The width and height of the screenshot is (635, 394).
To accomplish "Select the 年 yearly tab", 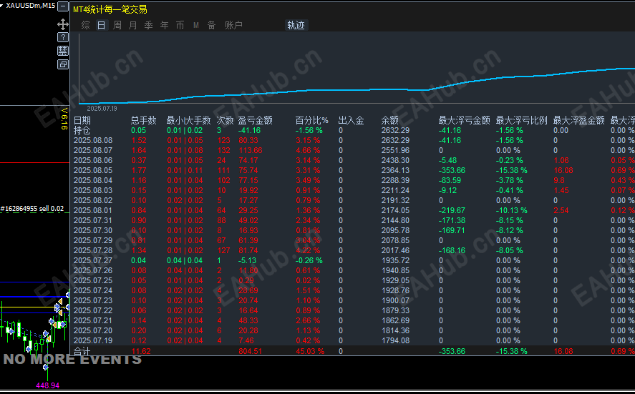I will pos(165,25).
